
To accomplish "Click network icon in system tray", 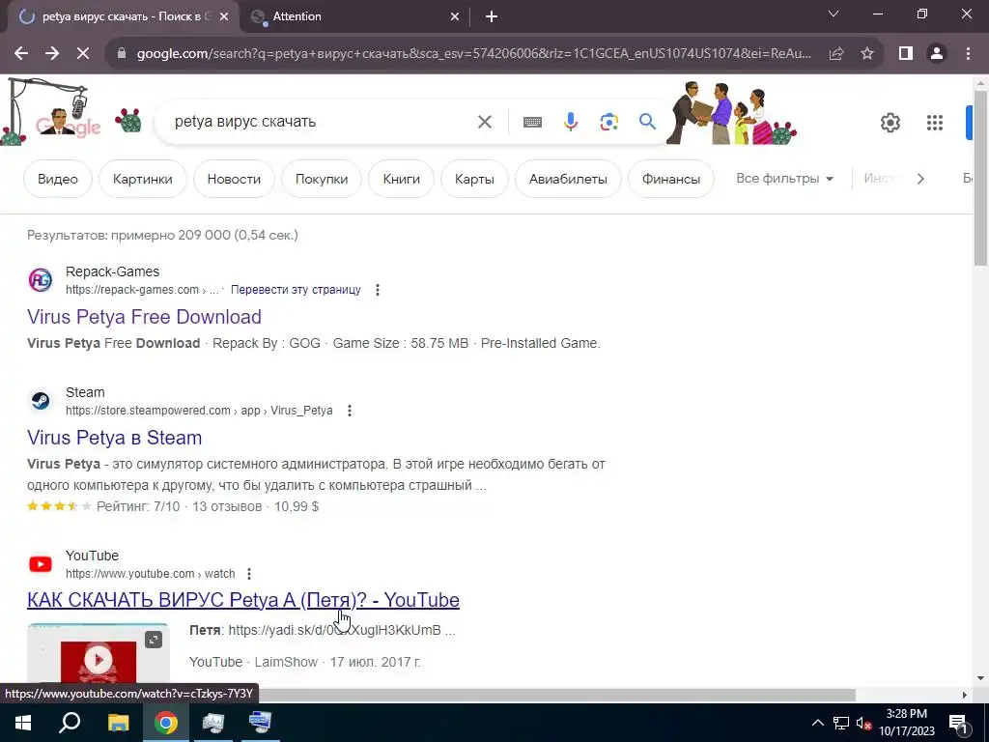I will tap(841, 723).
